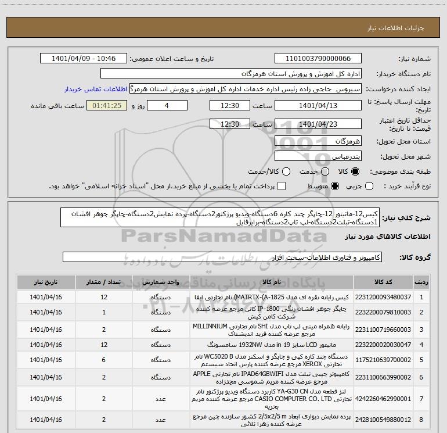
Task: Choose the متوسط purchase process option
Action: pyautogui.click(x=335, y=186)
